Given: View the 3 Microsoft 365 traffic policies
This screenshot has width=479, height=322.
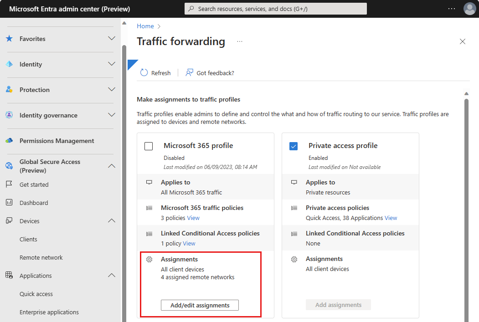Looking at the screenshot, I should pos(193,218).
